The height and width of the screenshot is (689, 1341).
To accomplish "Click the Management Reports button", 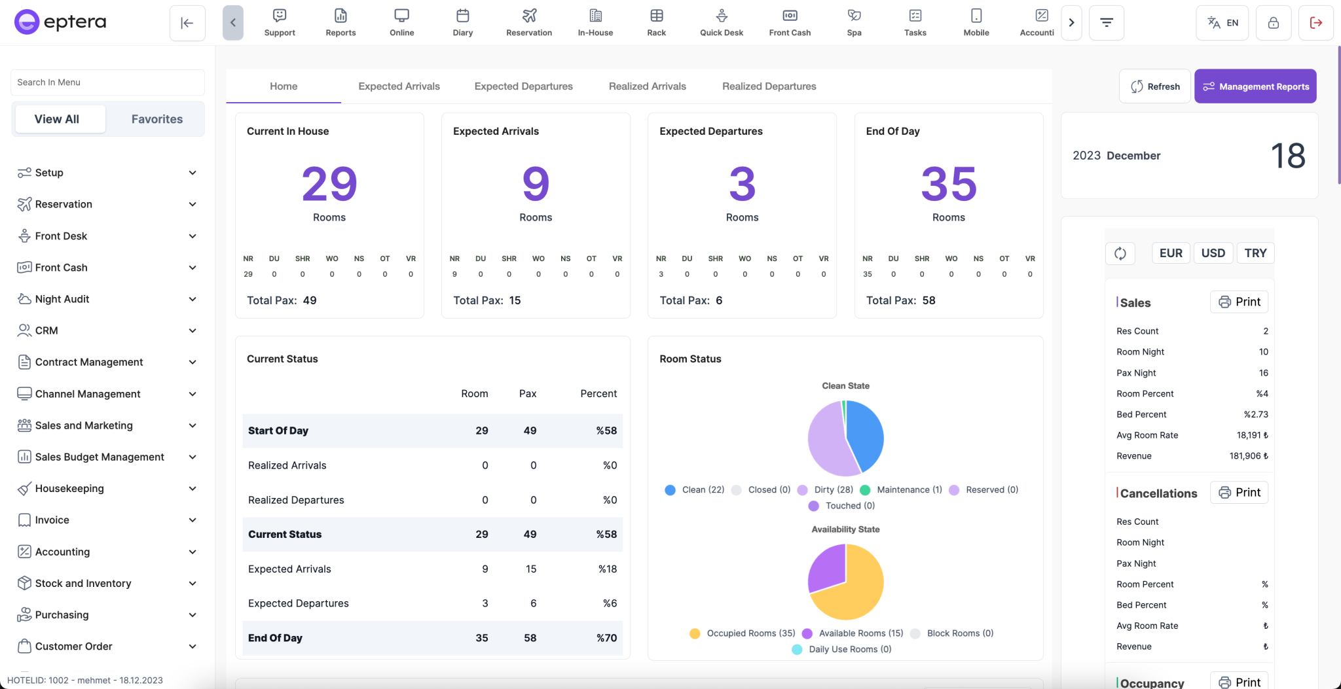I will pyautogui.click(x=1255, y=86).
